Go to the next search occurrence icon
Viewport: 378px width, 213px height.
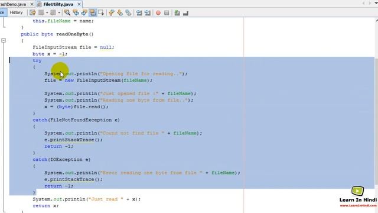click(x=84, y=13)
